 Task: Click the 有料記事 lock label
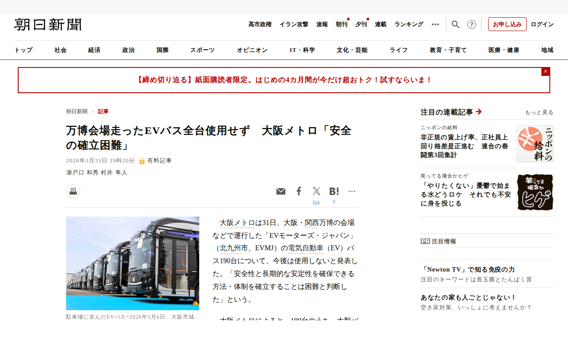[x=155, y=161]
